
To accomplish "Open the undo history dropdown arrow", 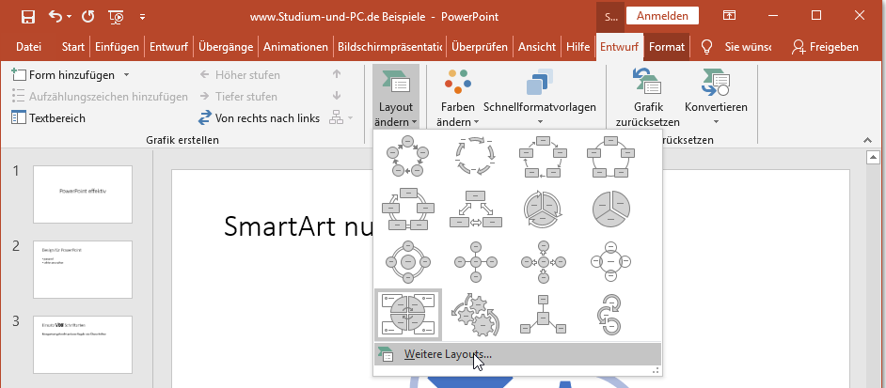I will point(69,17).
